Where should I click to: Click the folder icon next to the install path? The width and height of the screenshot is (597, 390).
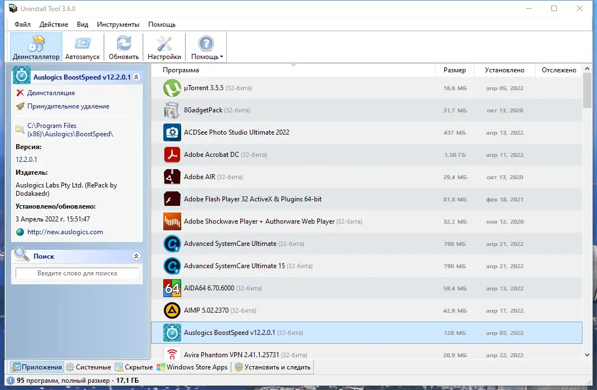pos(20,129)
